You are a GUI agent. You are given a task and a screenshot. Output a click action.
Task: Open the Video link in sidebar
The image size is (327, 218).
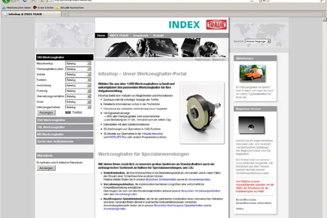pos(239,209)
